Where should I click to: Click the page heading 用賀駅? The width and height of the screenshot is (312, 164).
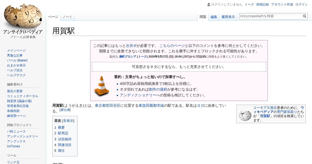[x=63, y=31]
